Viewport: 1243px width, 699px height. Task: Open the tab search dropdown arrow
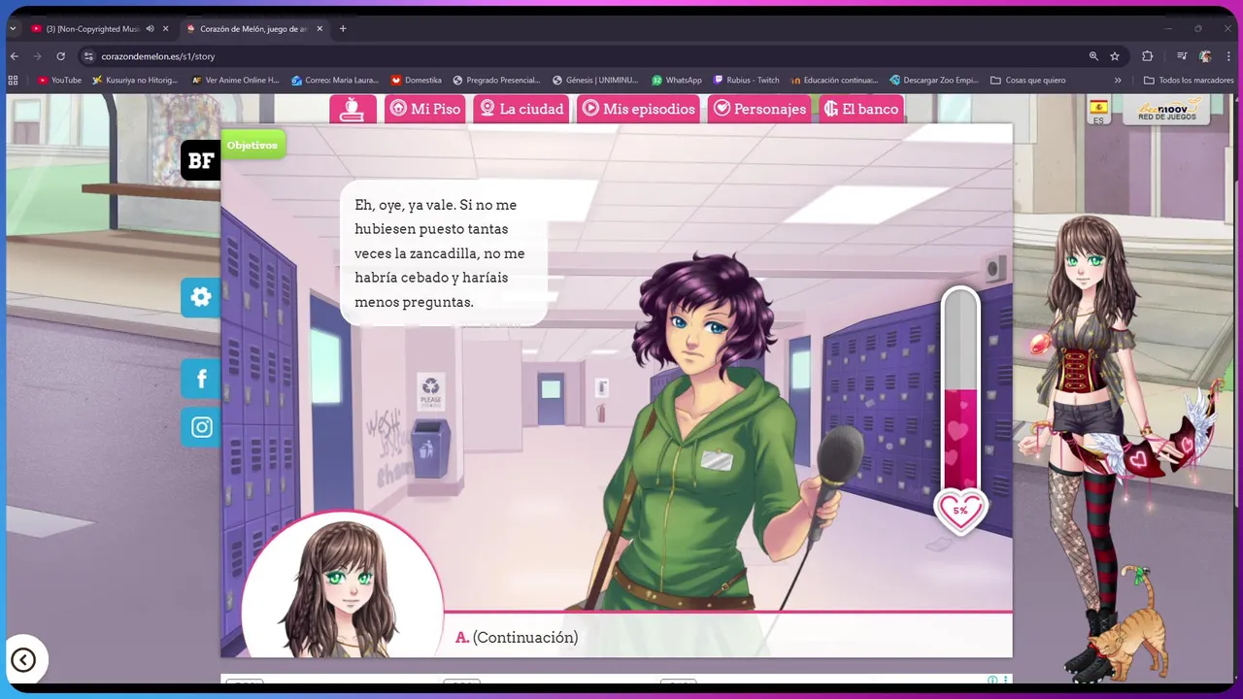[x=13, y=29]
